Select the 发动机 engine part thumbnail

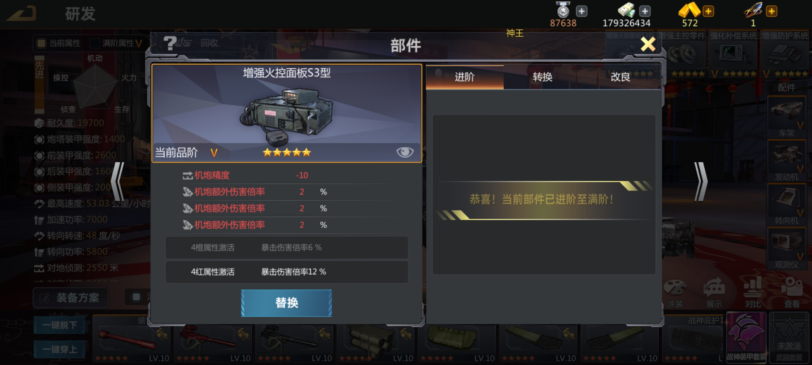(786, 160)
